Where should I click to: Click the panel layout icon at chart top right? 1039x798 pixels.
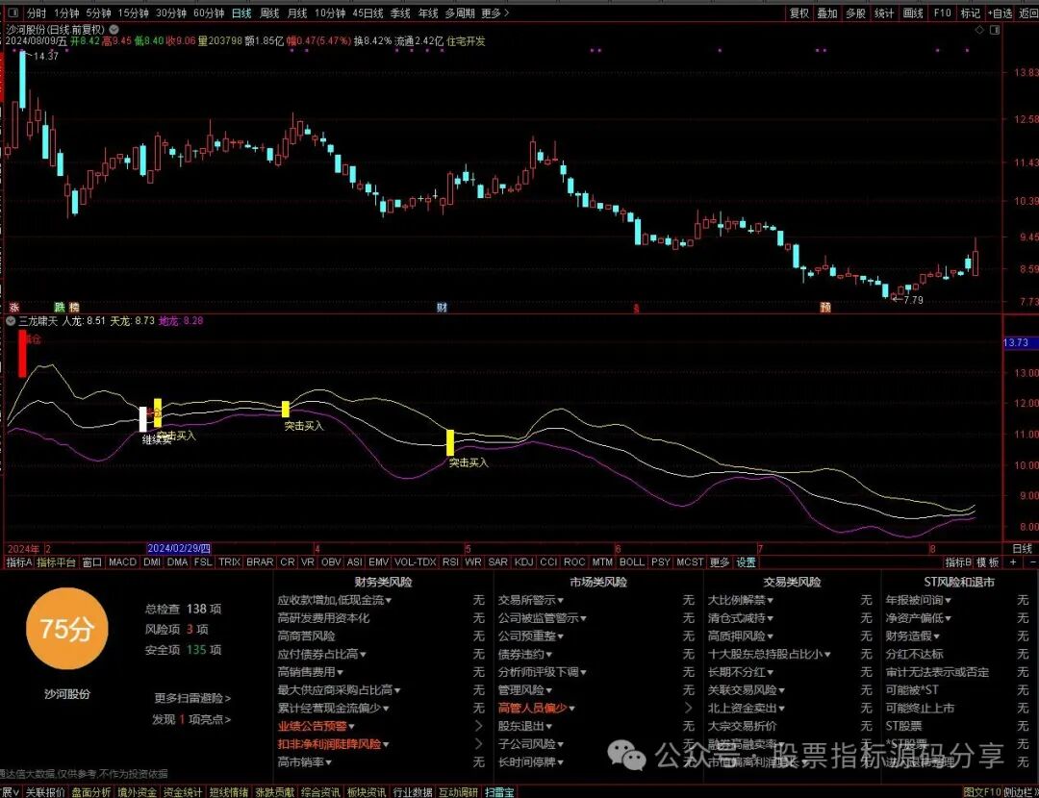pos(994,30)
